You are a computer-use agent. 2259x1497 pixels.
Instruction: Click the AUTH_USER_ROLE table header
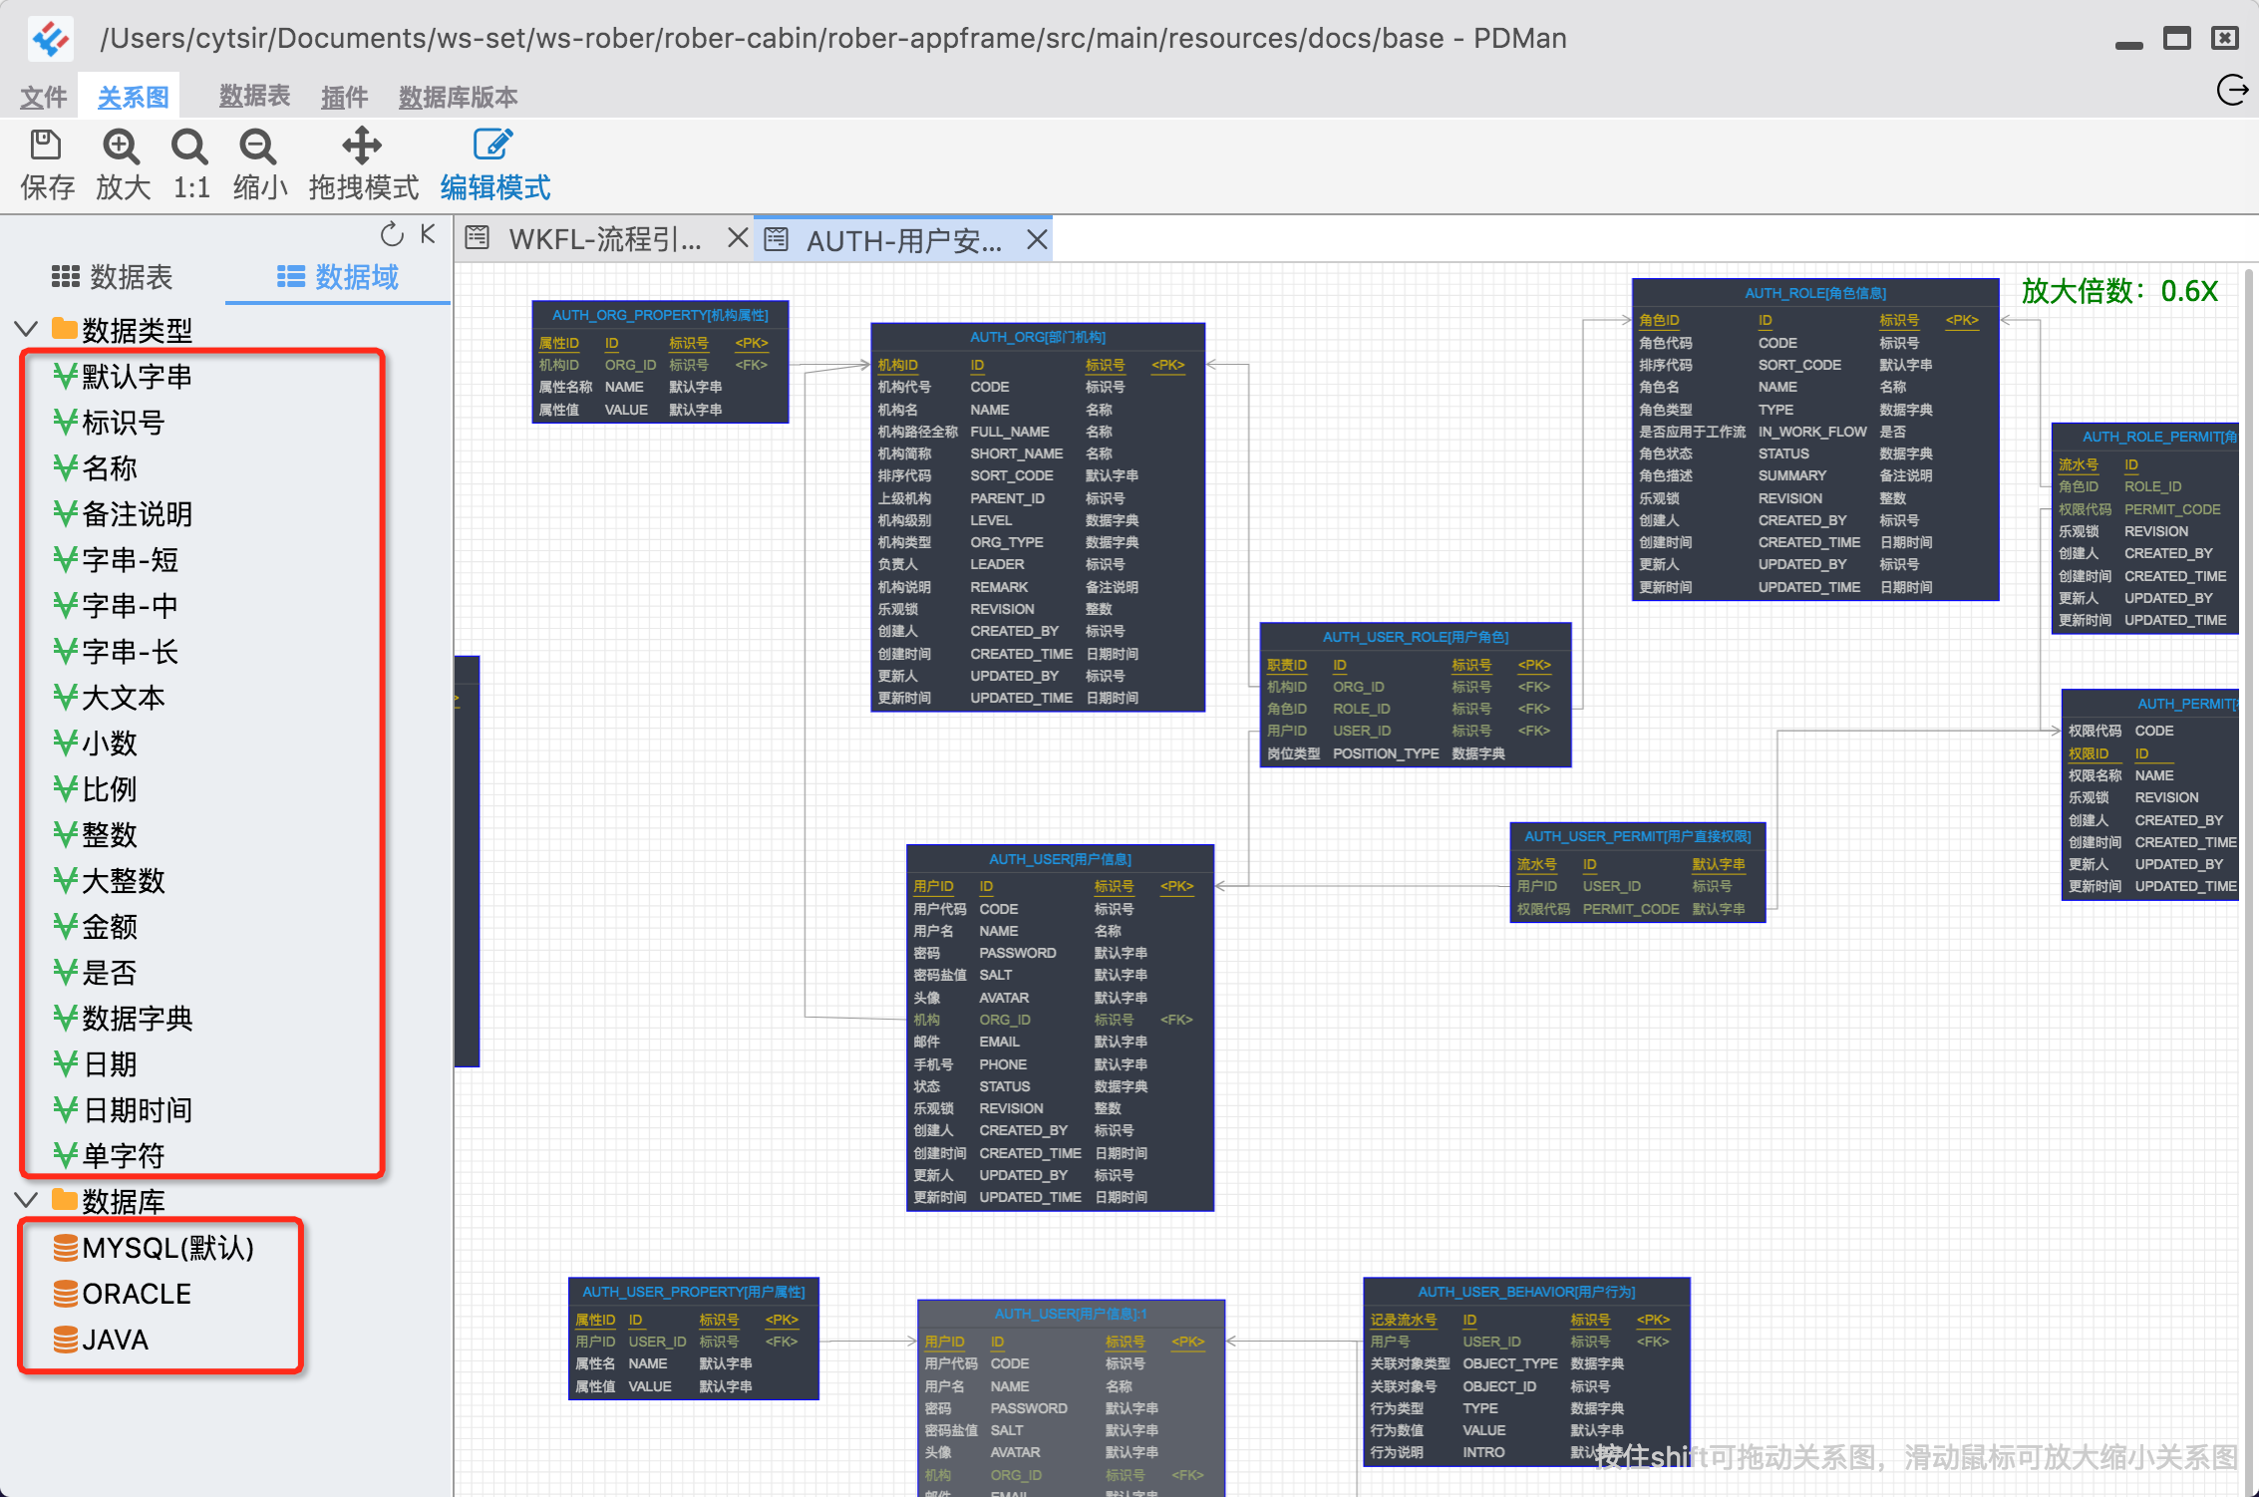point(1415,637)
